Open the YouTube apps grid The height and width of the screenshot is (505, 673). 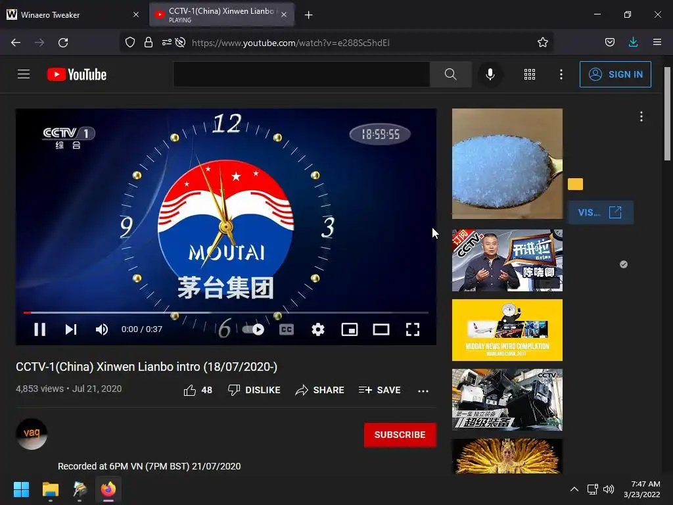530,74
